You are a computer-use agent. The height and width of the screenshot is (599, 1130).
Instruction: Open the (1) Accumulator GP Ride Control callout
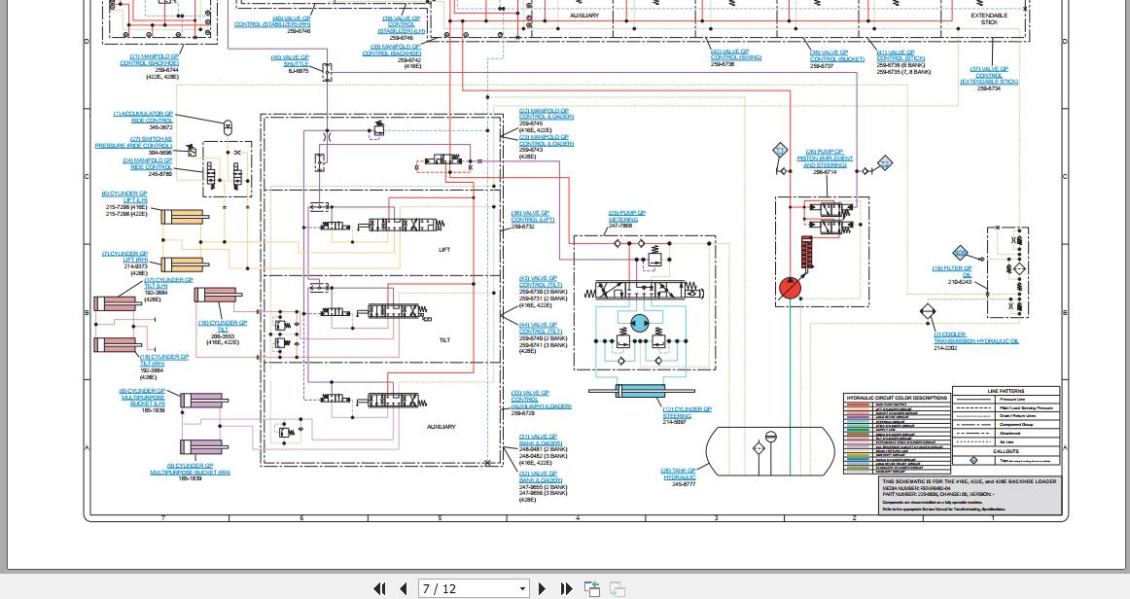144,115
